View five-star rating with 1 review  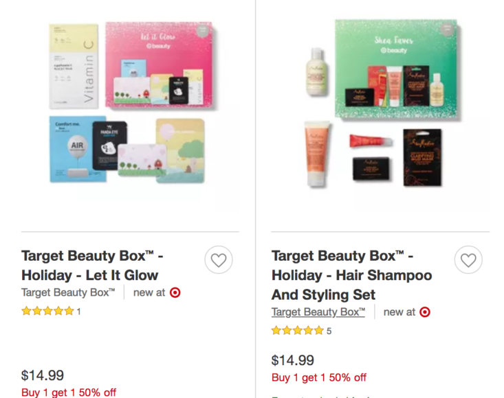(51, 311)
